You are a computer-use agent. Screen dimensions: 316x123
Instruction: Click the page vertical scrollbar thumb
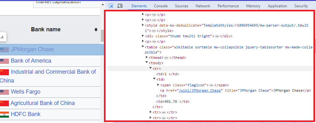coord(102,36)
